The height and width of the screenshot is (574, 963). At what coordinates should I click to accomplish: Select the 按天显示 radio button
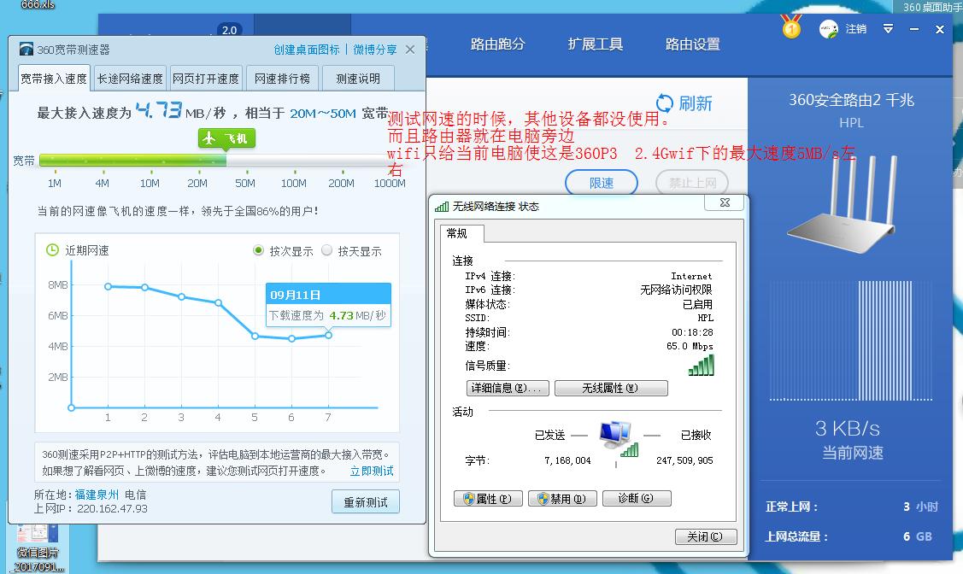pyautogui.click(x=326, y=250)
